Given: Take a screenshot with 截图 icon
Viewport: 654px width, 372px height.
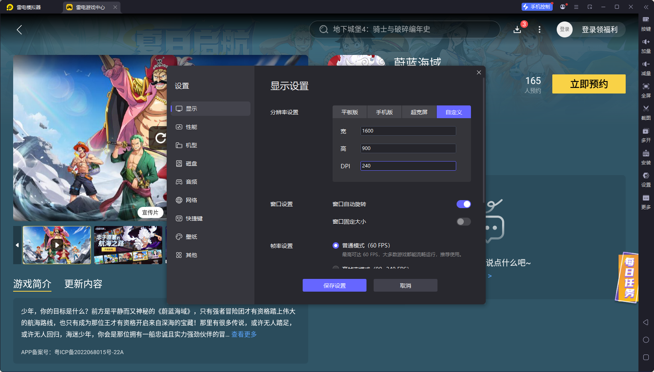Looking at the screenshot, I should 646,109.
